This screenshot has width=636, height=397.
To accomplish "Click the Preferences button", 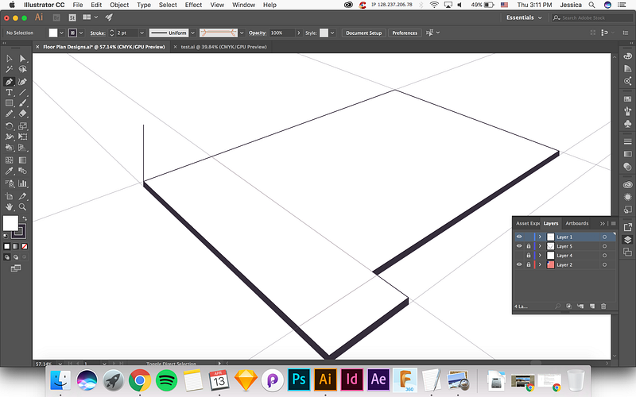I will (405, 33).
